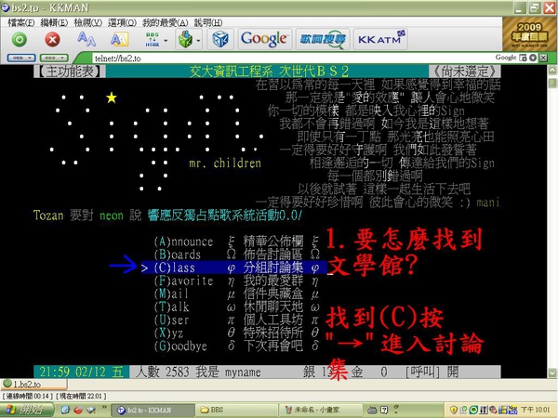The width and height of the screenshot is (558, 418).
Task: Switch to the 1.bs2.to session tab
Action: [x=33, y=384]
